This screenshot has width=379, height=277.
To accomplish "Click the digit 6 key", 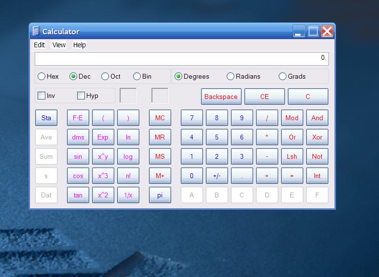I will point(242,137).
